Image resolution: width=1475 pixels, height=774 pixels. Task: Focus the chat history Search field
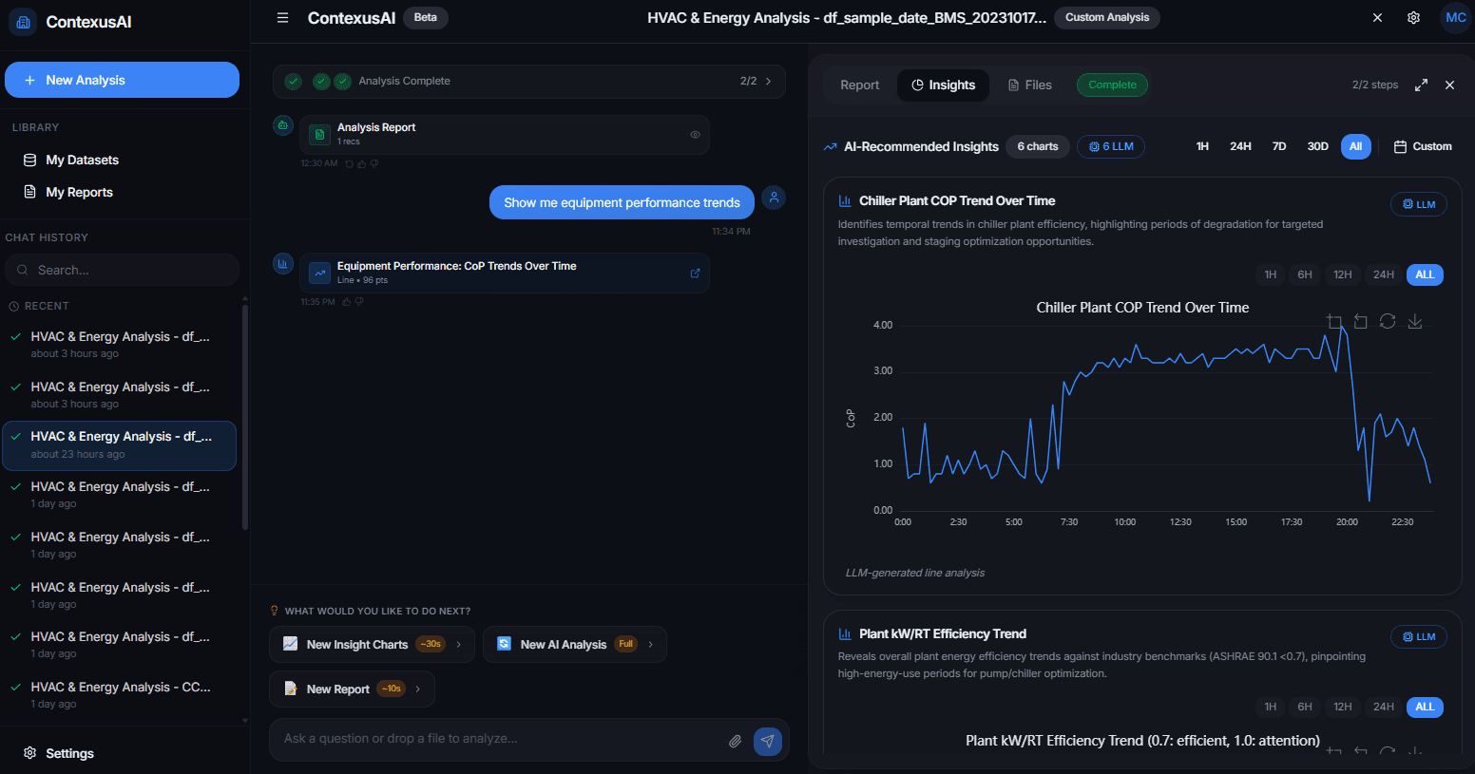click(x=122, y=270)
